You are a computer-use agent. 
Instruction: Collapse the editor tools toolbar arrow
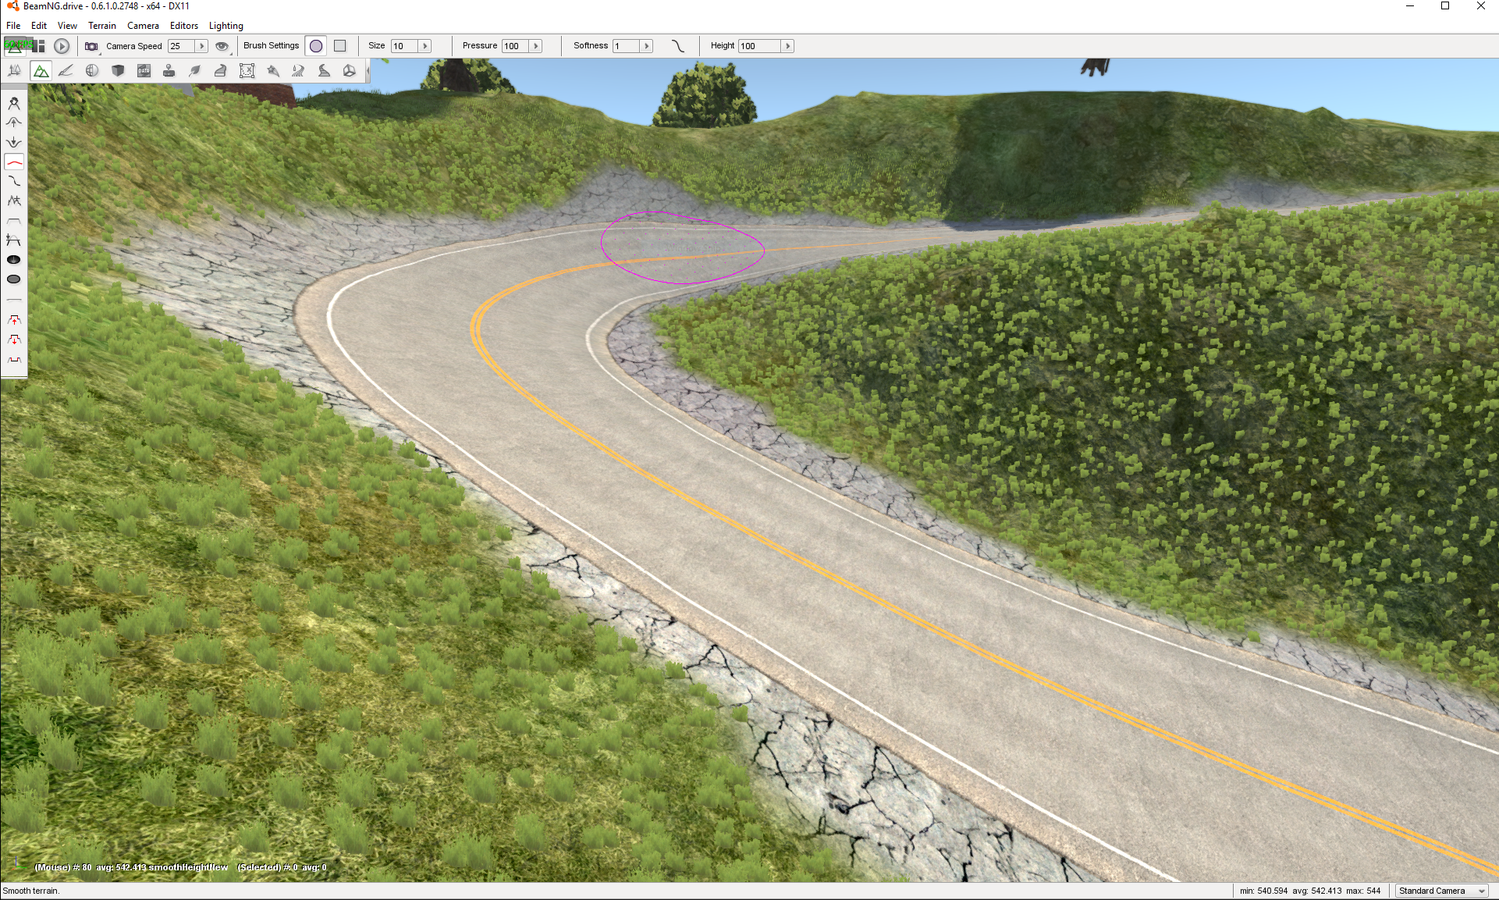(x=368, y=71)
